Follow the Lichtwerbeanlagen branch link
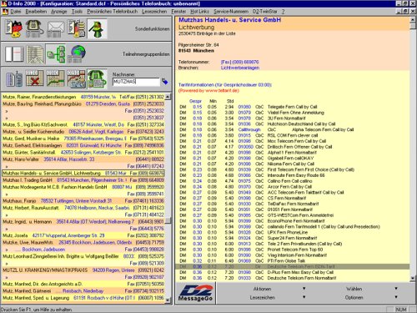Image resolution: width=417 pixels, height=313 pixels. (x=240, y=68)
